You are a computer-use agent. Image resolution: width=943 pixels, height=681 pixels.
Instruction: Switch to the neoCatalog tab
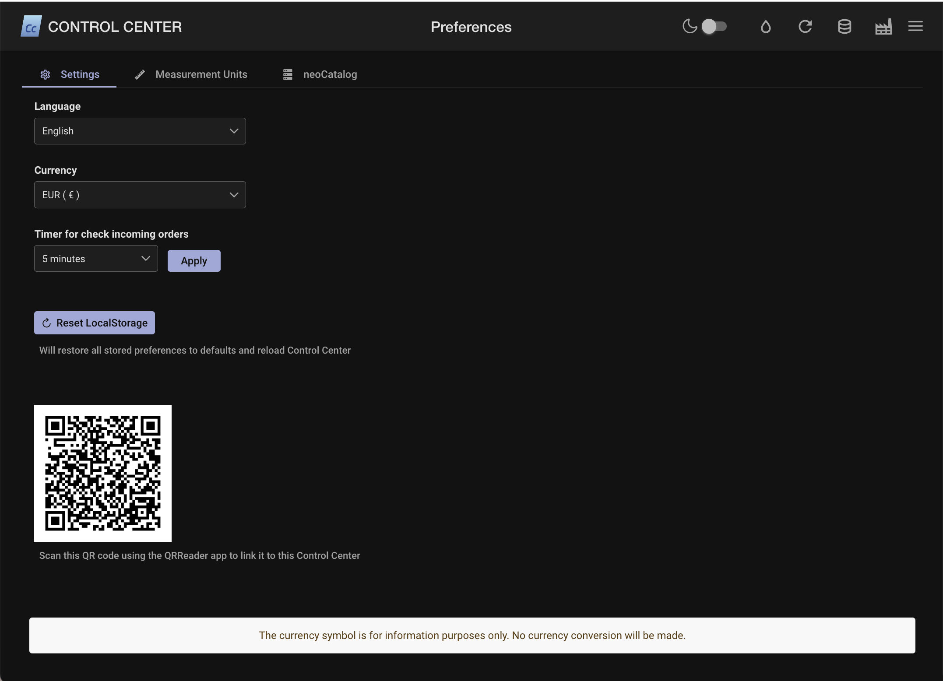coord(330,74)
